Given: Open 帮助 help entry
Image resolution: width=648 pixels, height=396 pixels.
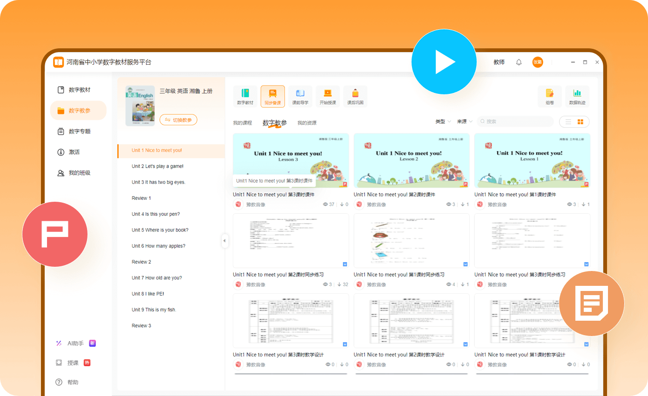Looking at the screenshot, I should click(x=67, y=382).
